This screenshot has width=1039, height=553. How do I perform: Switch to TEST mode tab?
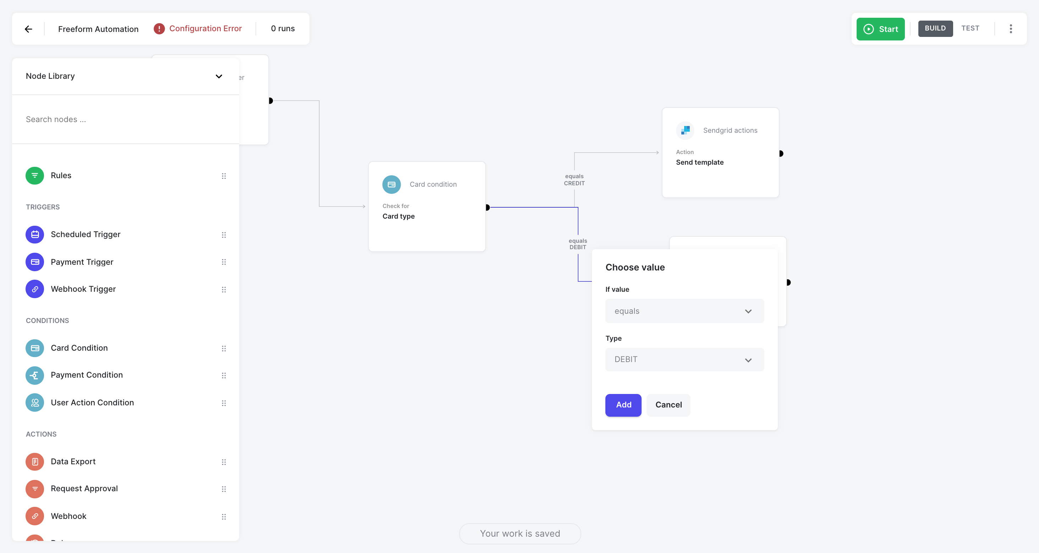pos(970,28)
